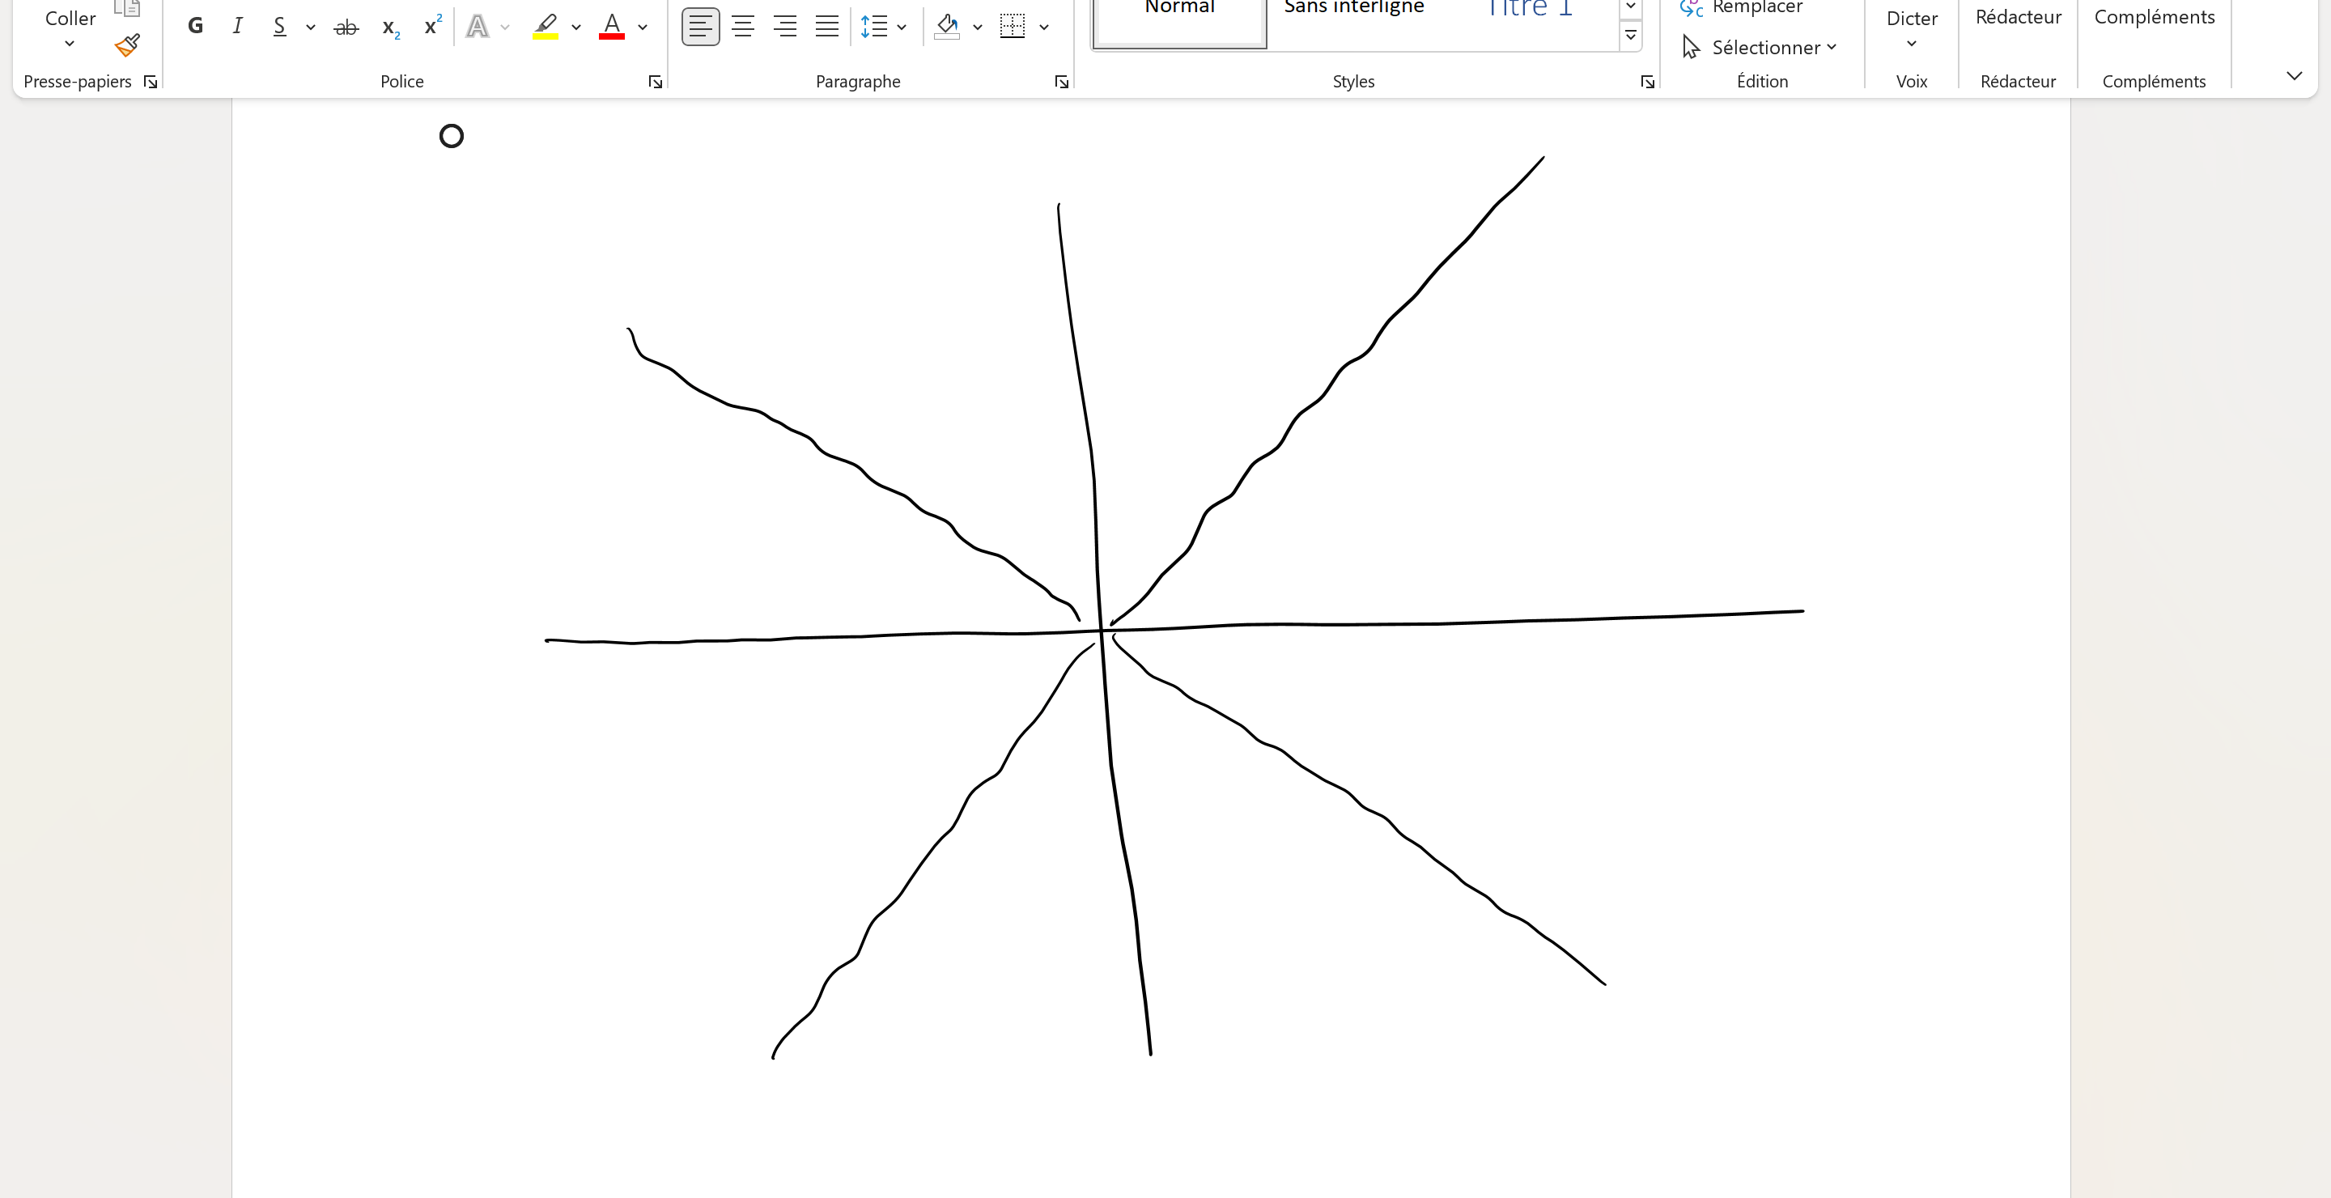Apply yellow text highlight color

pyautogui.click(x=545, y=26)
